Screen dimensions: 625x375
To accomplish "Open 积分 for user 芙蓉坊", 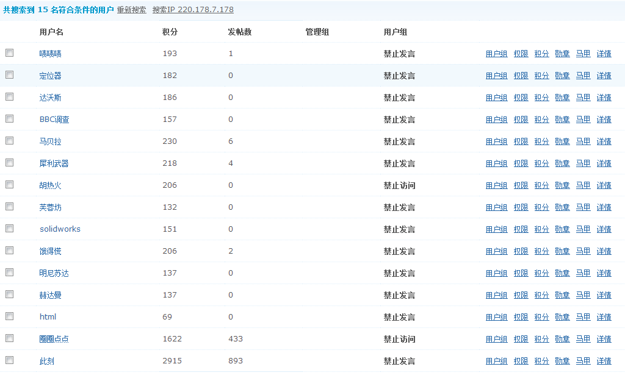I will [541, 207].
